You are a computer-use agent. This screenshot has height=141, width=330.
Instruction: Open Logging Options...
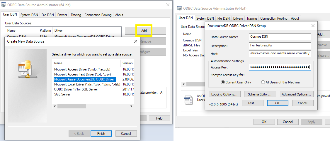[x=224, y=94]
